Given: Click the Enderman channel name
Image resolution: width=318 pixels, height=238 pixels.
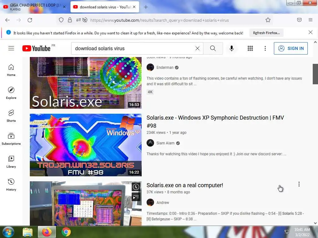Looking at the screenshot, I should pyautogui.click(x=165, y=67).
